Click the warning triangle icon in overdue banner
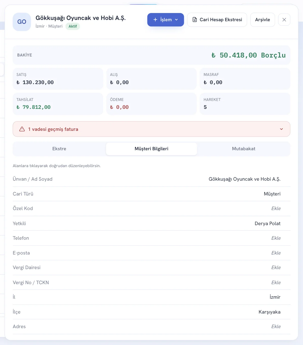The image size is (303, 345). click(22, 129)
